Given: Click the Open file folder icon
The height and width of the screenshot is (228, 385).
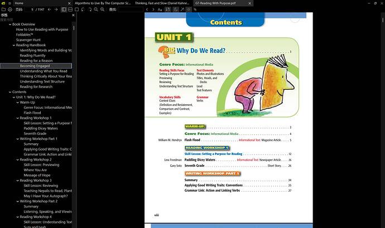Looking at the screenshot, I should [x=3, y=9].
